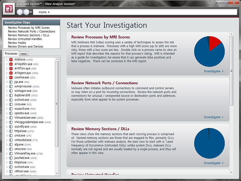
Task: Click the MRI Scores pie chart
Action: 209,51
